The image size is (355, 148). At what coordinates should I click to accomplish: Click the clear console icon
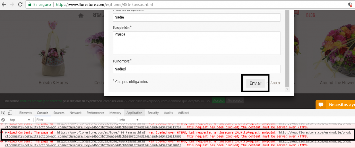3,120
